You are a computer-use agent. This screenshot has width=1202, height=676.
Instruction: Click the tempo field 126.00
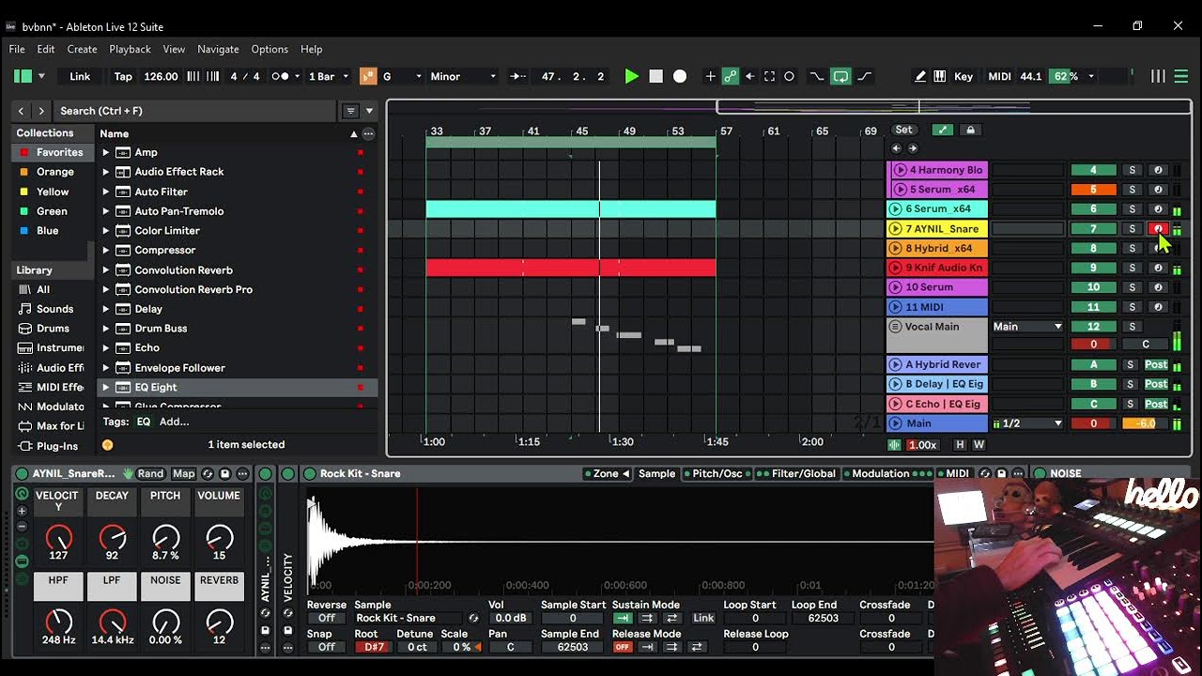pos(161,76)
